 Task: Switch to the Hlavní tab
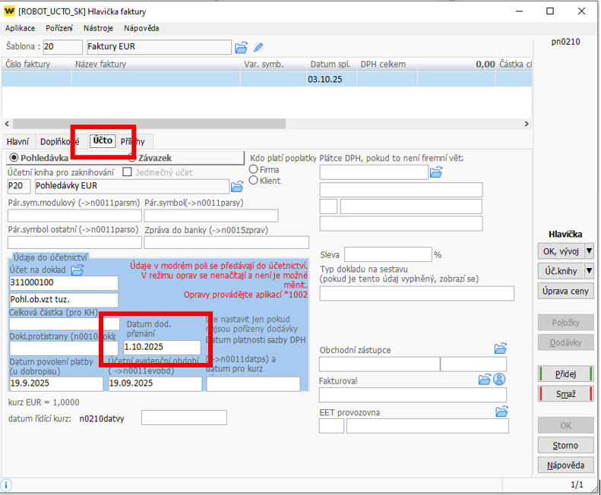[18, 141]
